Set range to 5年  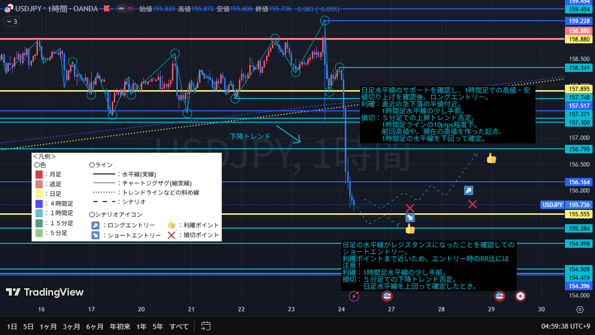click(158, 326)
